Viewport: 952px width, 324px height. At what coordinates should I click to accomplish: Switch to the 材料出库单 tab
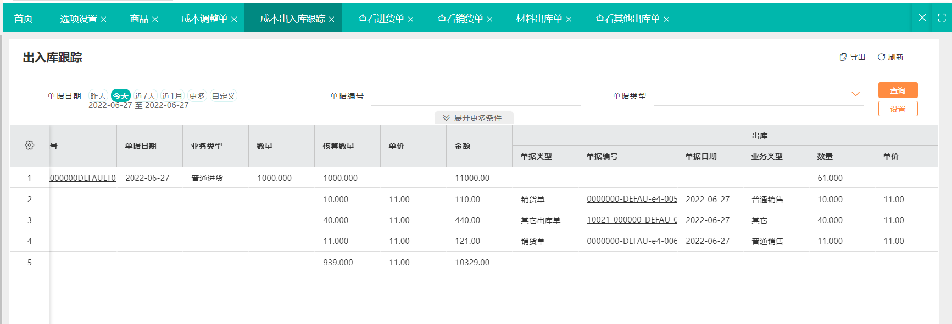539,19
